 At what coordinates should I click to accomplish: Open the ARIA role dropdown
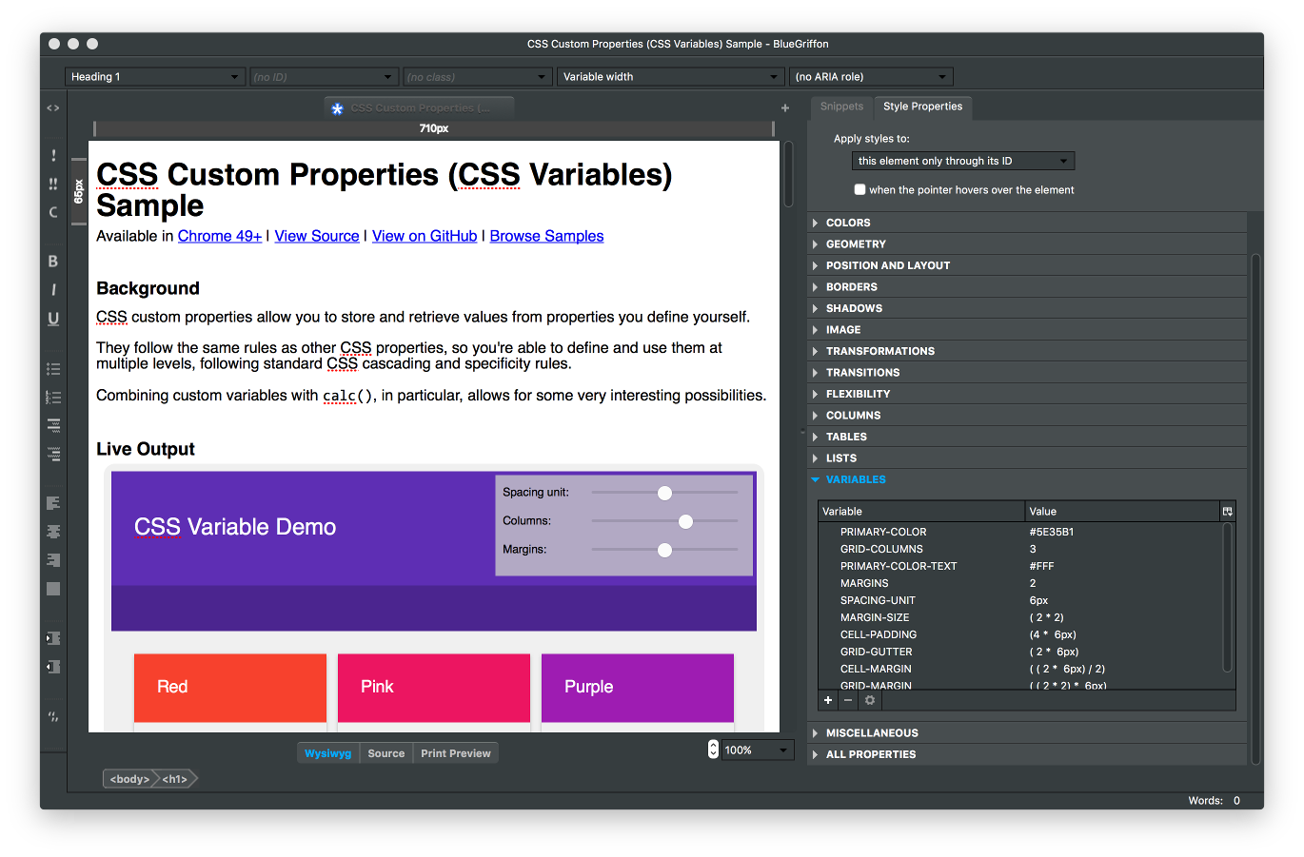pyautogui.click(x=870, y=77)
